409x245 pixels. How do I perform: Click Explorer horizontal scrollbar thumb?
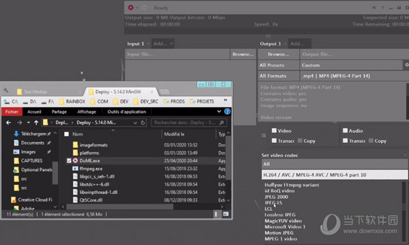(x=119, y=207)
